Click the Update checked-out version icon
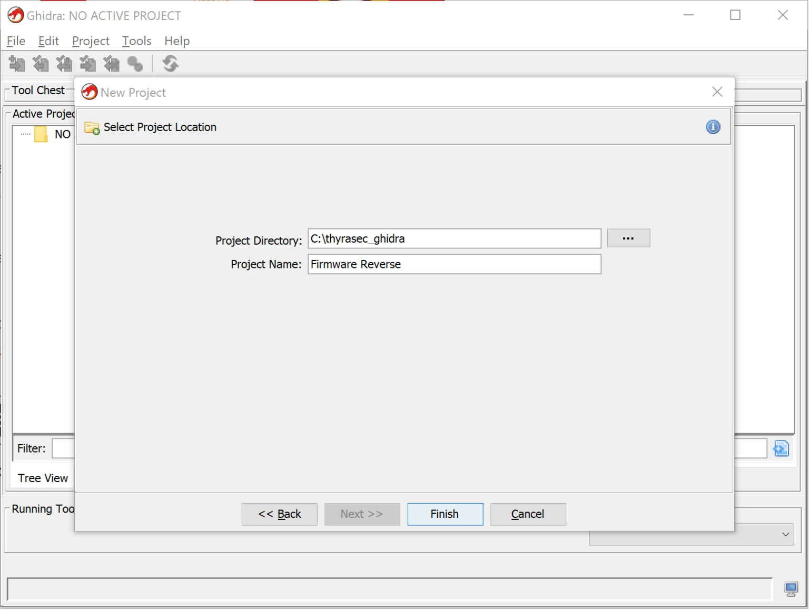Image resolution: width=809 pixels, height=610 pixels. [64, 63]
